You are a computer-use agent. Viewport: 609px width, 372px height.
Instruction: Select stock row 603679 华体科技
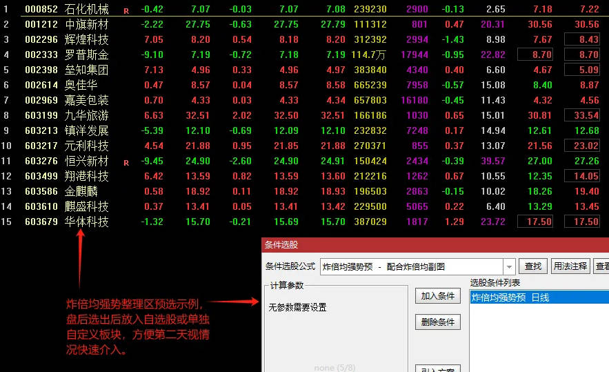pos(305,222)
